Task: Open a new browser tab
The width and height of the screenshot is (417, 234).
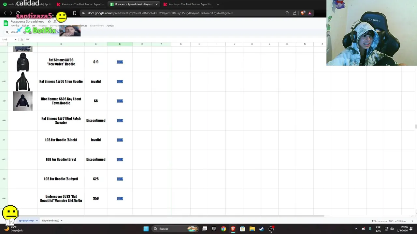Action: 218,4
